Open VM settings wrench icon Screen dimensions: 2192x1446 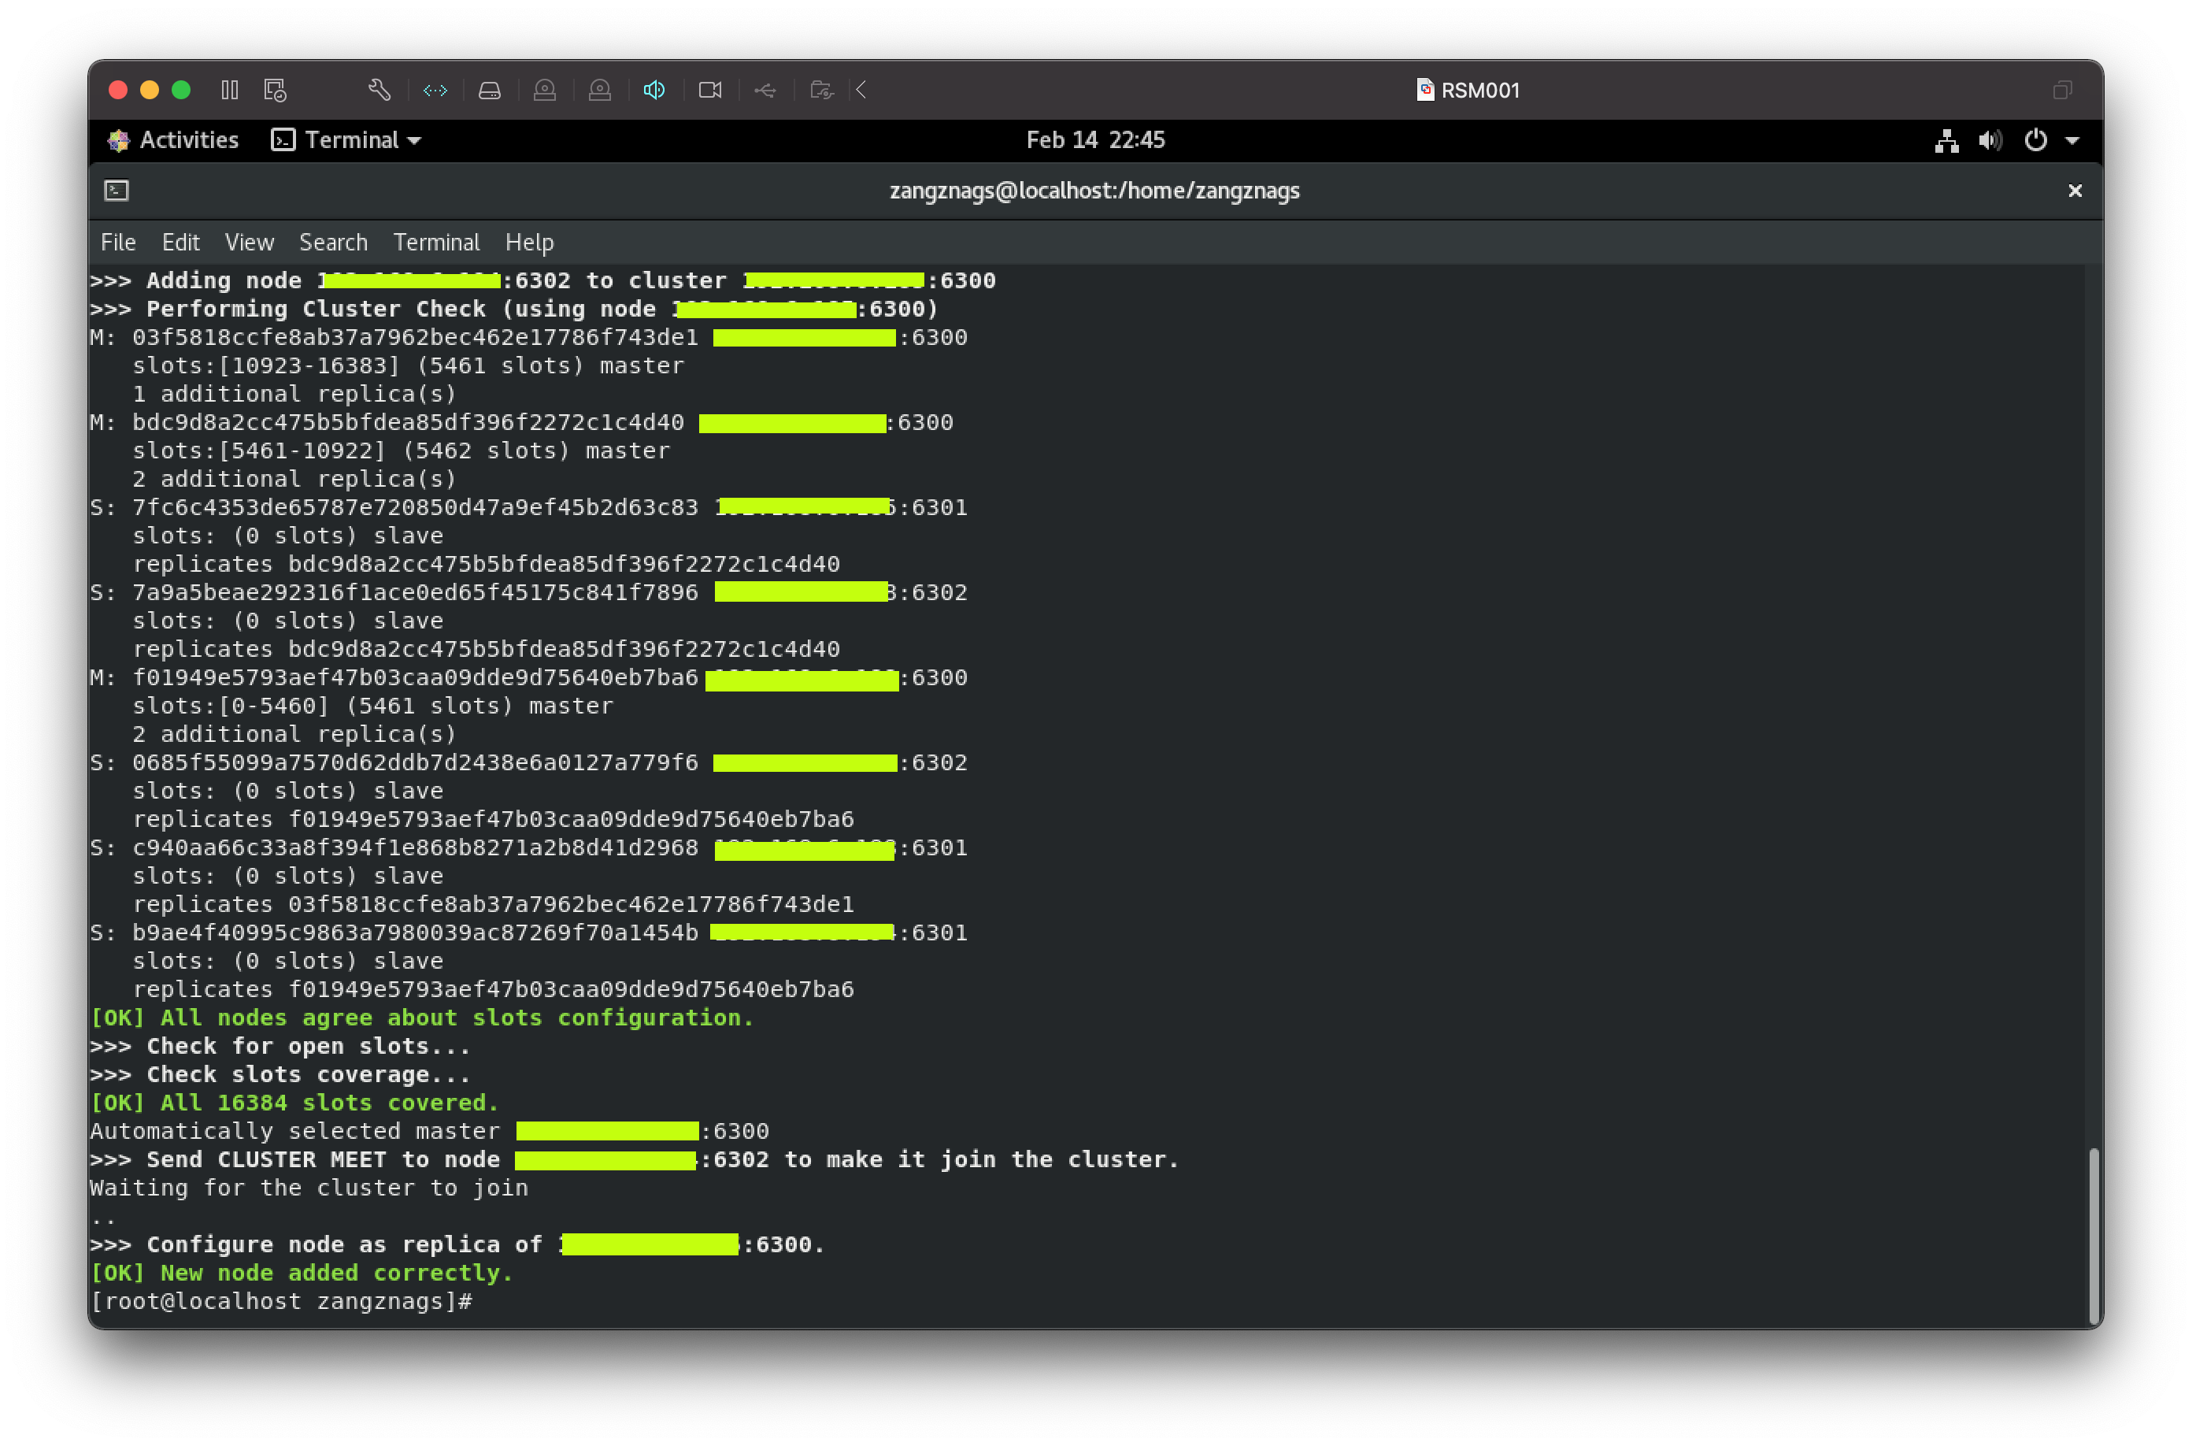click(x=379, y=90)
